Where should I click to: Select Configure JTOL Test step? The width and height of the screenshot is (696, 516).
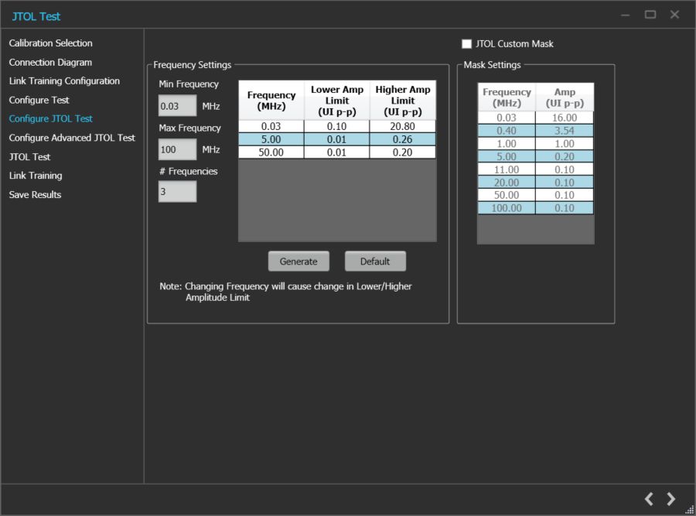[50, 118]
